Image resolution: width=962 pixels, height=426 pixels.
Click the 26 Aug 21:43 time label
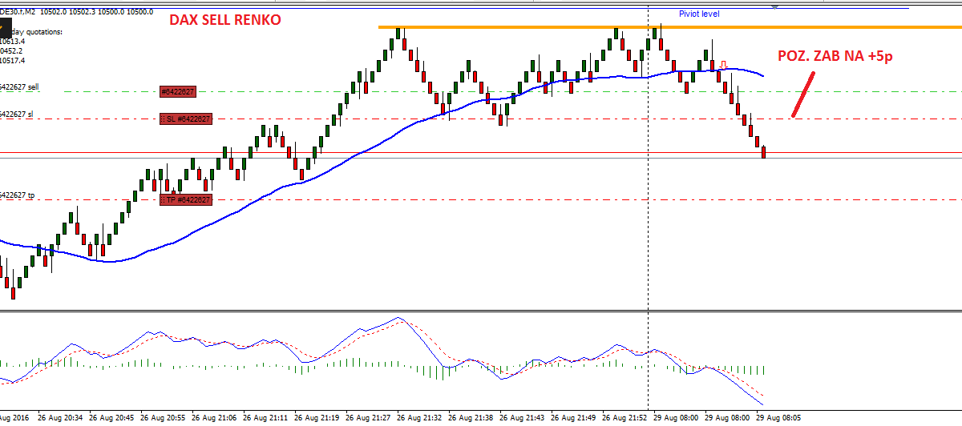[x=522, y=418]
